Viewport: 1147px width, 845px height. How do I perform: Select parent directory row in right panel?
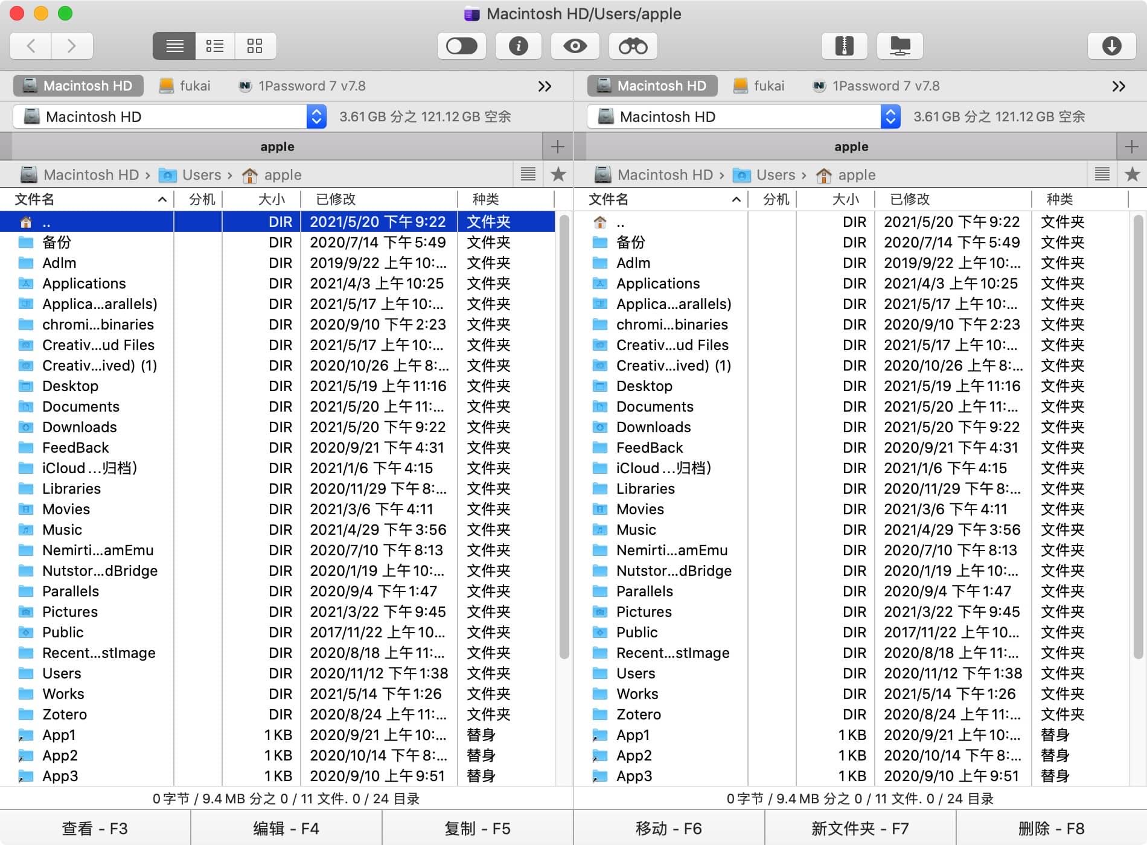pos(851,222)
